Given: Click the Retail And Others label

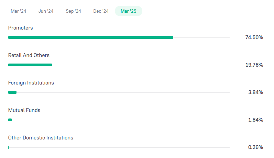Looking at the screenshot, I should click(x=29, y=55).
